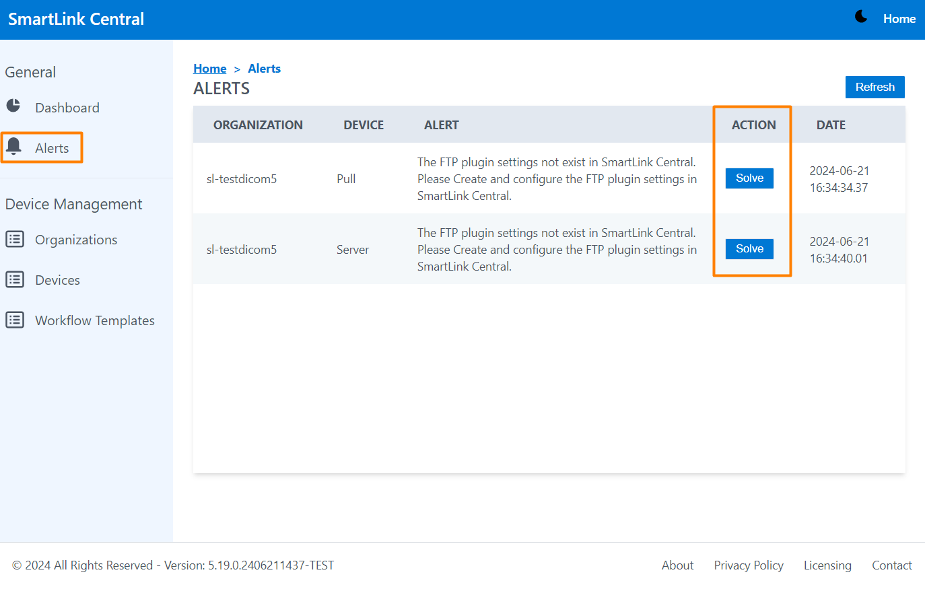This screenshot has height=589, width=925.
Task: Click the Dashboard pie chart icon
Action: 13,106
